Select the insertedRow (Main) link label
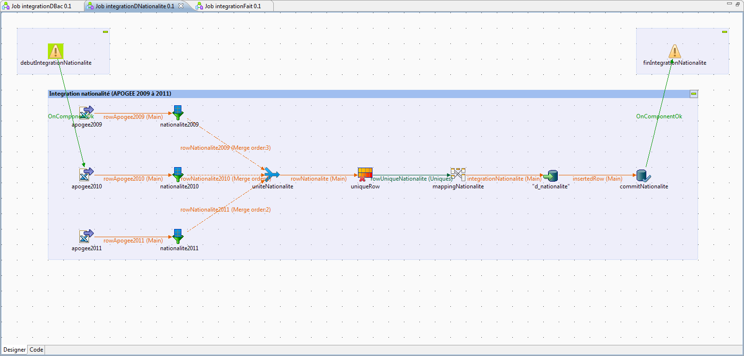 [597, 179]
